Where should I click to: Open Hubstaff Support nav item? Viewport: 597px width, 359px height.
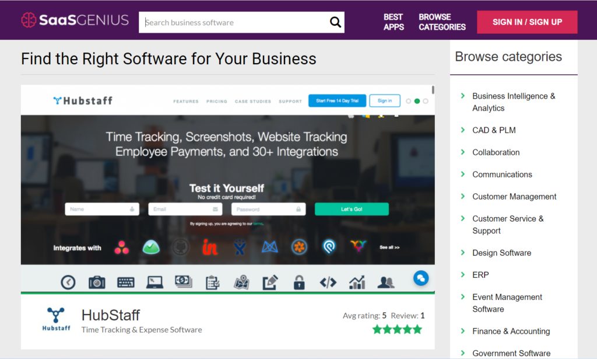[x=290, y=102]
